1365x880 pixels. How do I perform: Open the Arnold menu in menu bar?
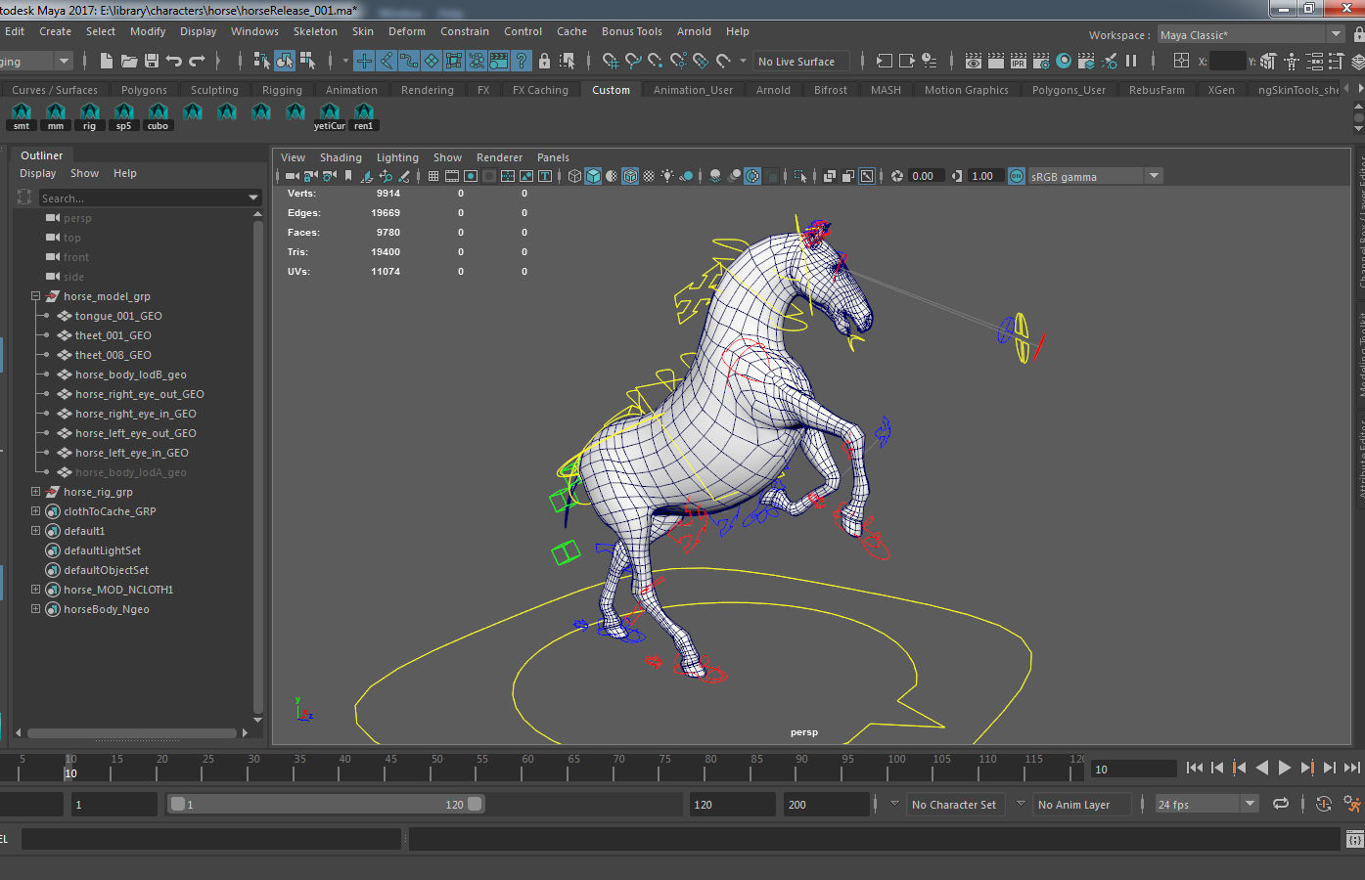[694, 31]
